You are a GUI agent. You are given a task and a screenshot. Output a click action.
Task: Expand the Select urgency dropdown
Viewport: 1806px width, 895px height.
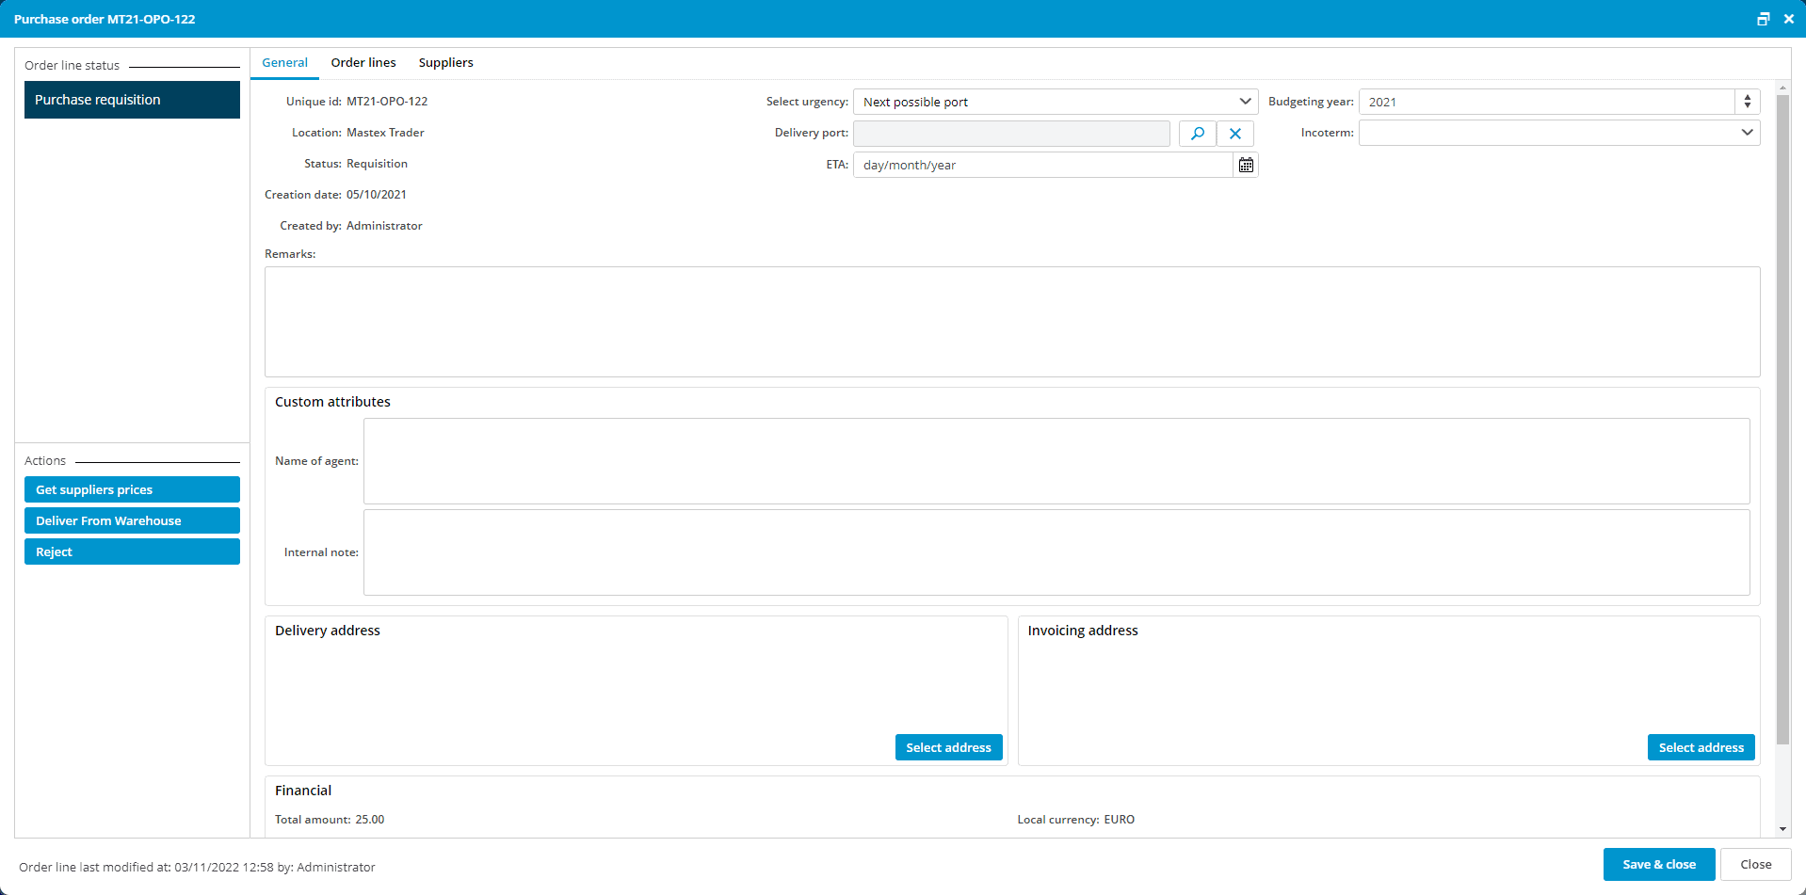pyautogui.click(x=1245, y=102)
